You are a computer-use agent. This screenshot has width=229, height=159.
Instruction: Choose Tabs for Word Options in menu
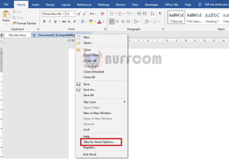tap(101, 142)
